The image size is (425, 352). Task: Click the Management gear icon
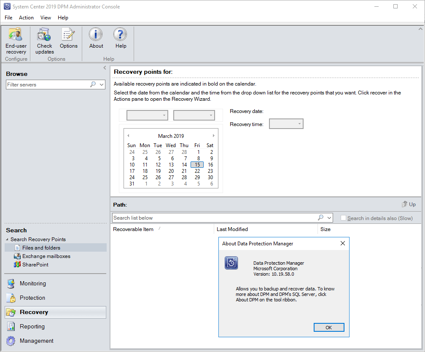(x=11, y=341)
